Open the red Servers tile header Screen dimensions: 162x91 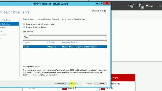(x=124, y=78)
